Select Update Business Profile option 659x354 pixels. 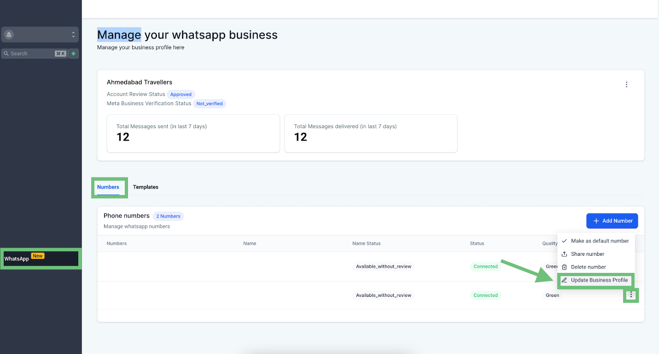[x=595, y=280]
